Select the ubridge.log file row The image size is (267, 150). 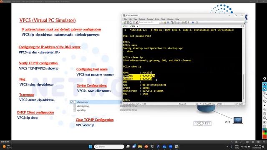pyautogui.click(x=83, y=106)
